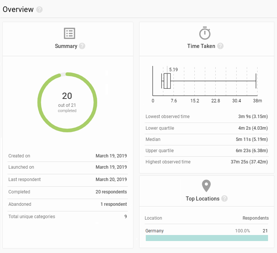Click the 'Median' row label
The image size is (277, 253).
click(153, 139)
